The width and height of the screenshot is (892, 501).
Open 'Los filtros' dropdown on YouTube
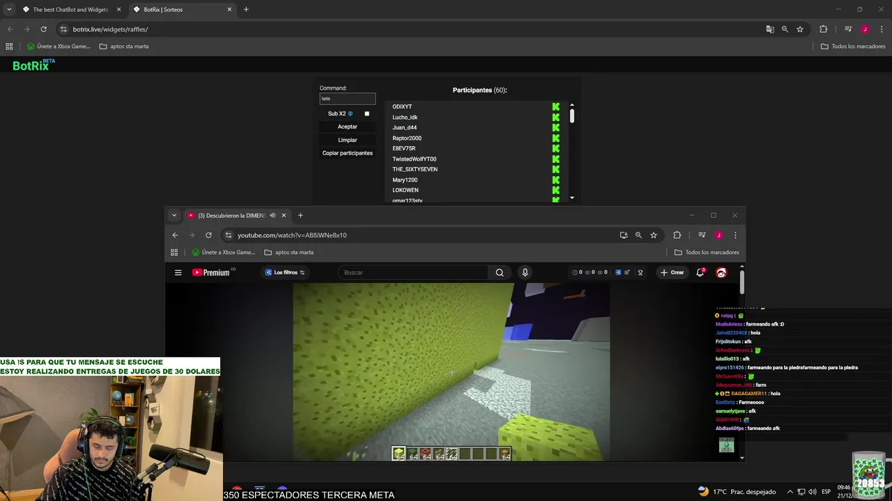click(285, 273)
